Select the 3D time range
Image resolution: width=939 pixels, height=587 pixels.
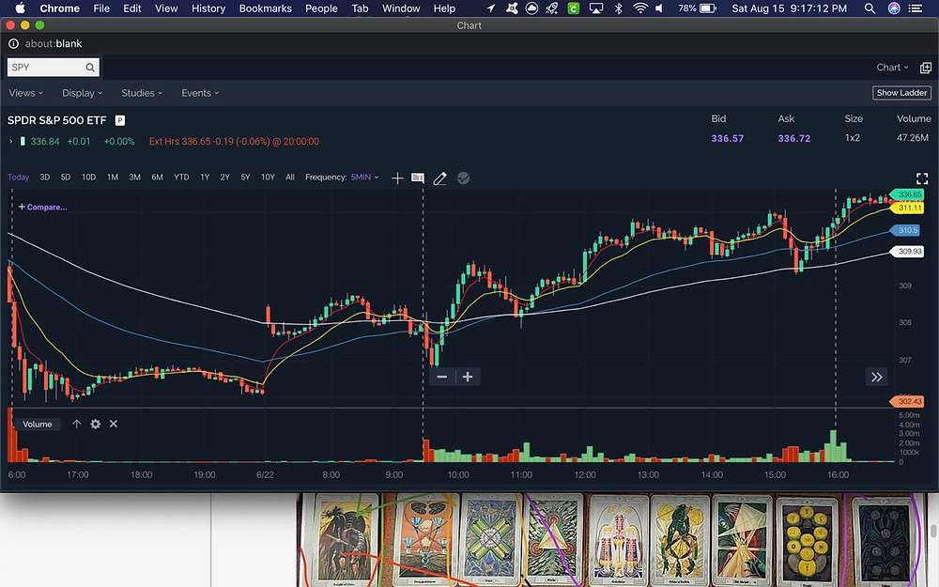point(45,178)
